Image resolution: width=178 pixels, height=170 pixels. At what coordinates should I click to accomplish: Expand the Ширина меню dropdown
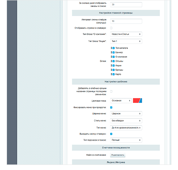point(126,114)
